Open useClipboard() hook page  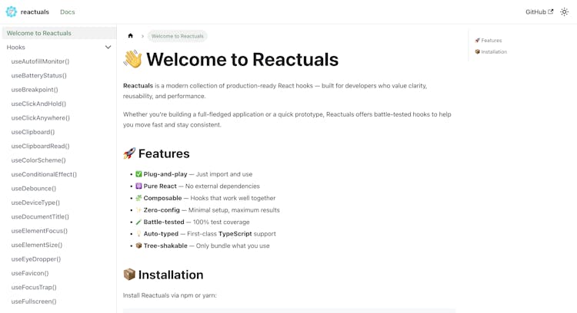(x=33, y=132)
